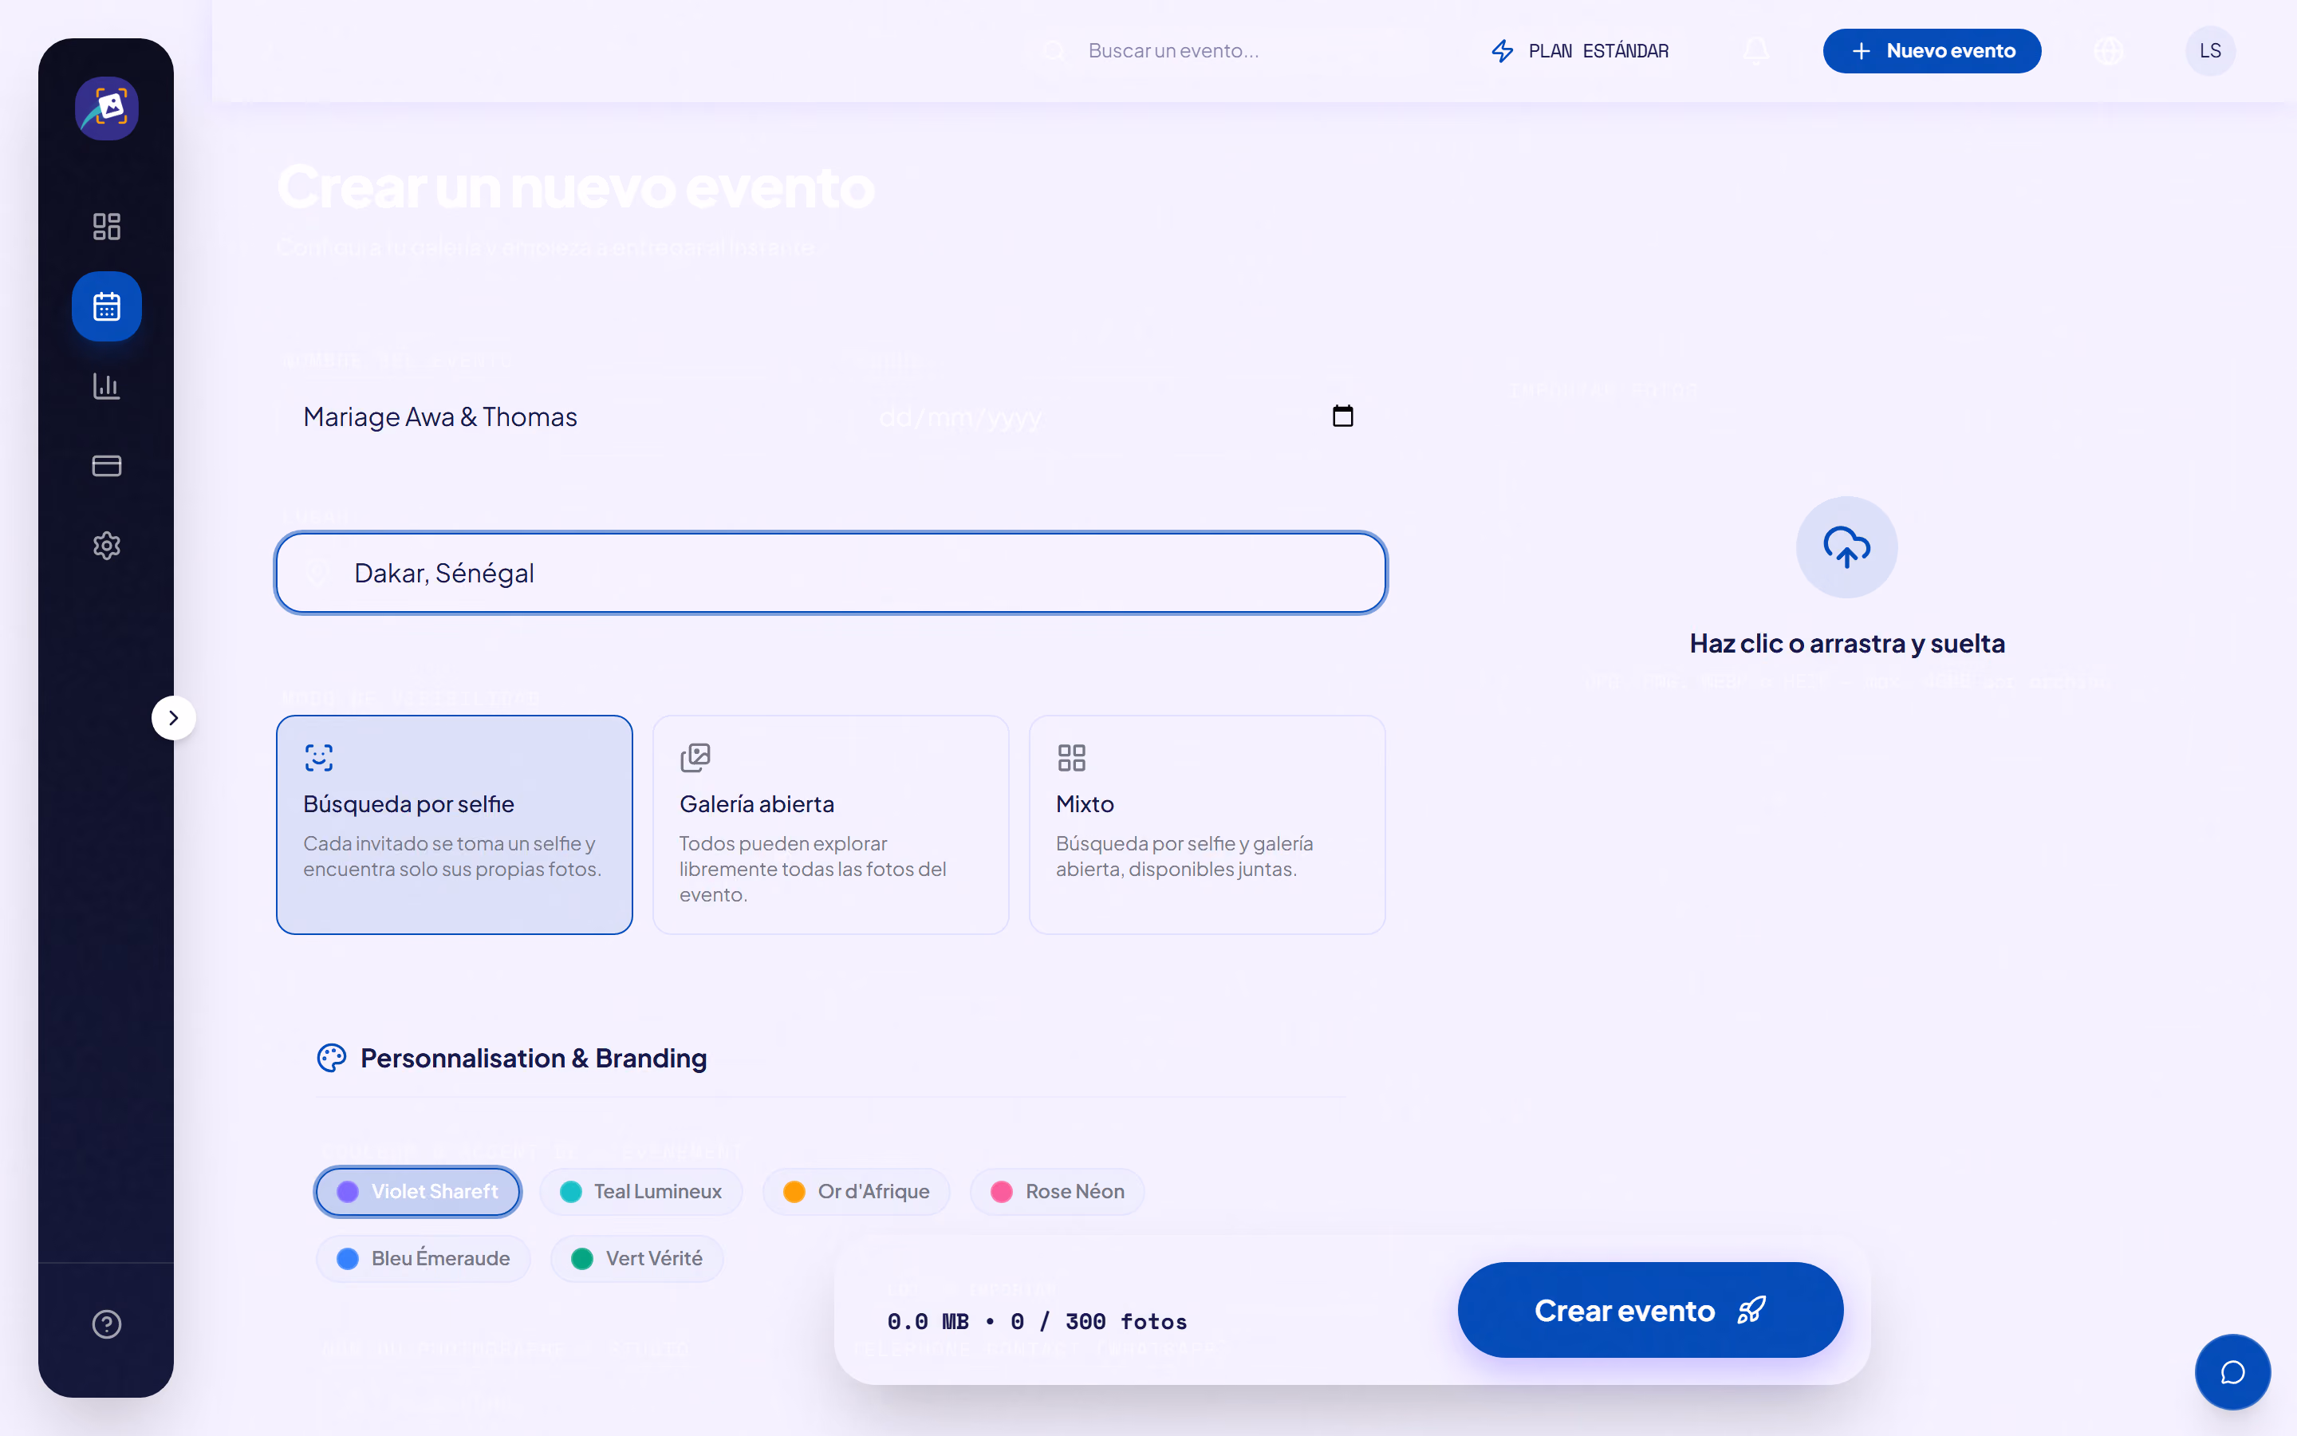Open the events calendar icon in sidebar
Screen dimensions: 2297x1436
coord(106,307)
